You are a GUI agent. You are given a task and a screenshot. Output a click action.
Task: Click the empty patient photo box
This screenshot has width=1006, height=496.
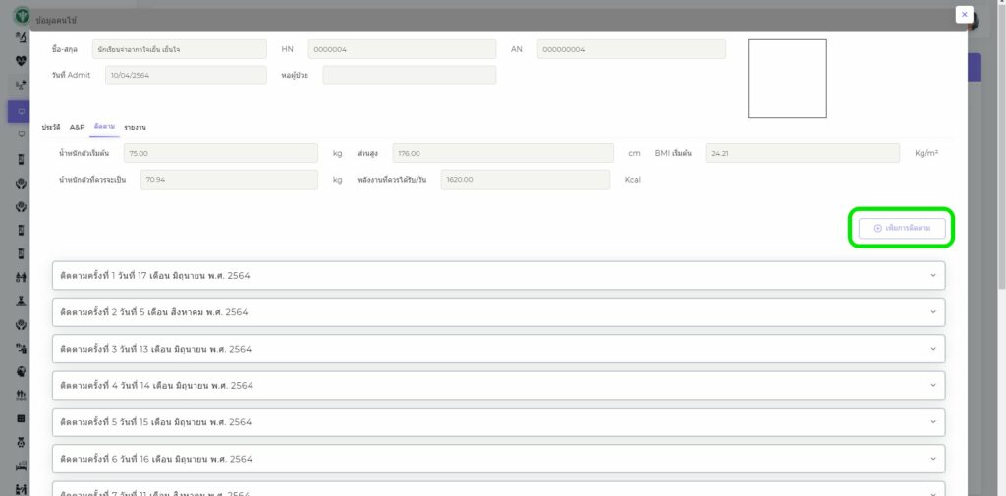(787, 79)
